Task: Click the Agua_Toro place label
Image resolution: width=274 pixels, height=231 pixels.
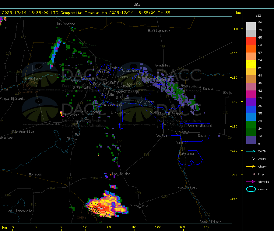Action: click(33, 78)
